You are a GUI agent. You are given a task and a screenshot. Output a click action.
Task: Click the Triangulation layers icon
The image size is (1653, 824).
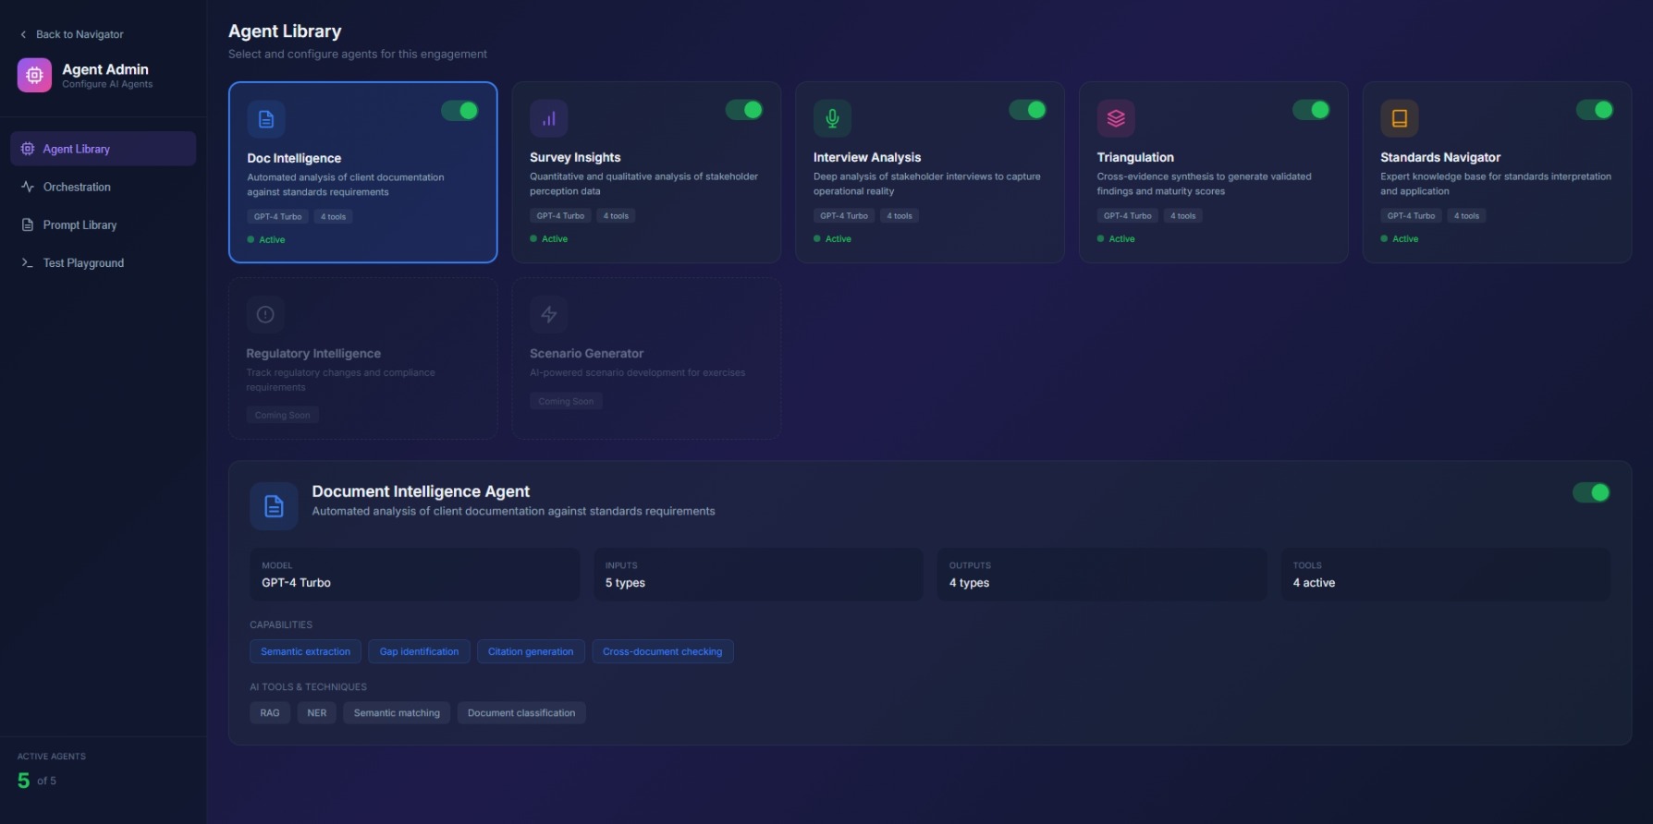pos(1116,118)
